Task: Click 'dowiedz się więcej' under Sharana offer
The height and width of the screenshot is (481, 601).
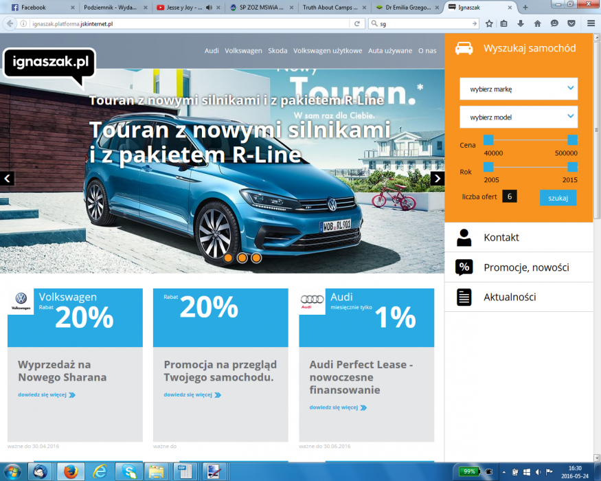Action: [x=47, y=394]
